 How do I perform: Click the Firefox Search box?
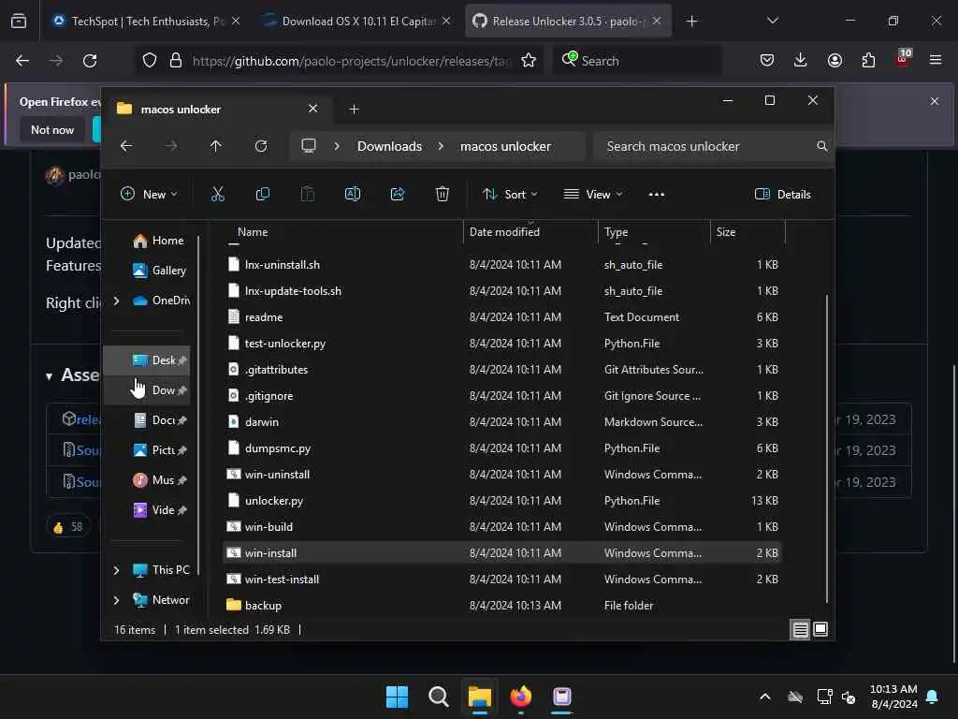coord(637,61)
